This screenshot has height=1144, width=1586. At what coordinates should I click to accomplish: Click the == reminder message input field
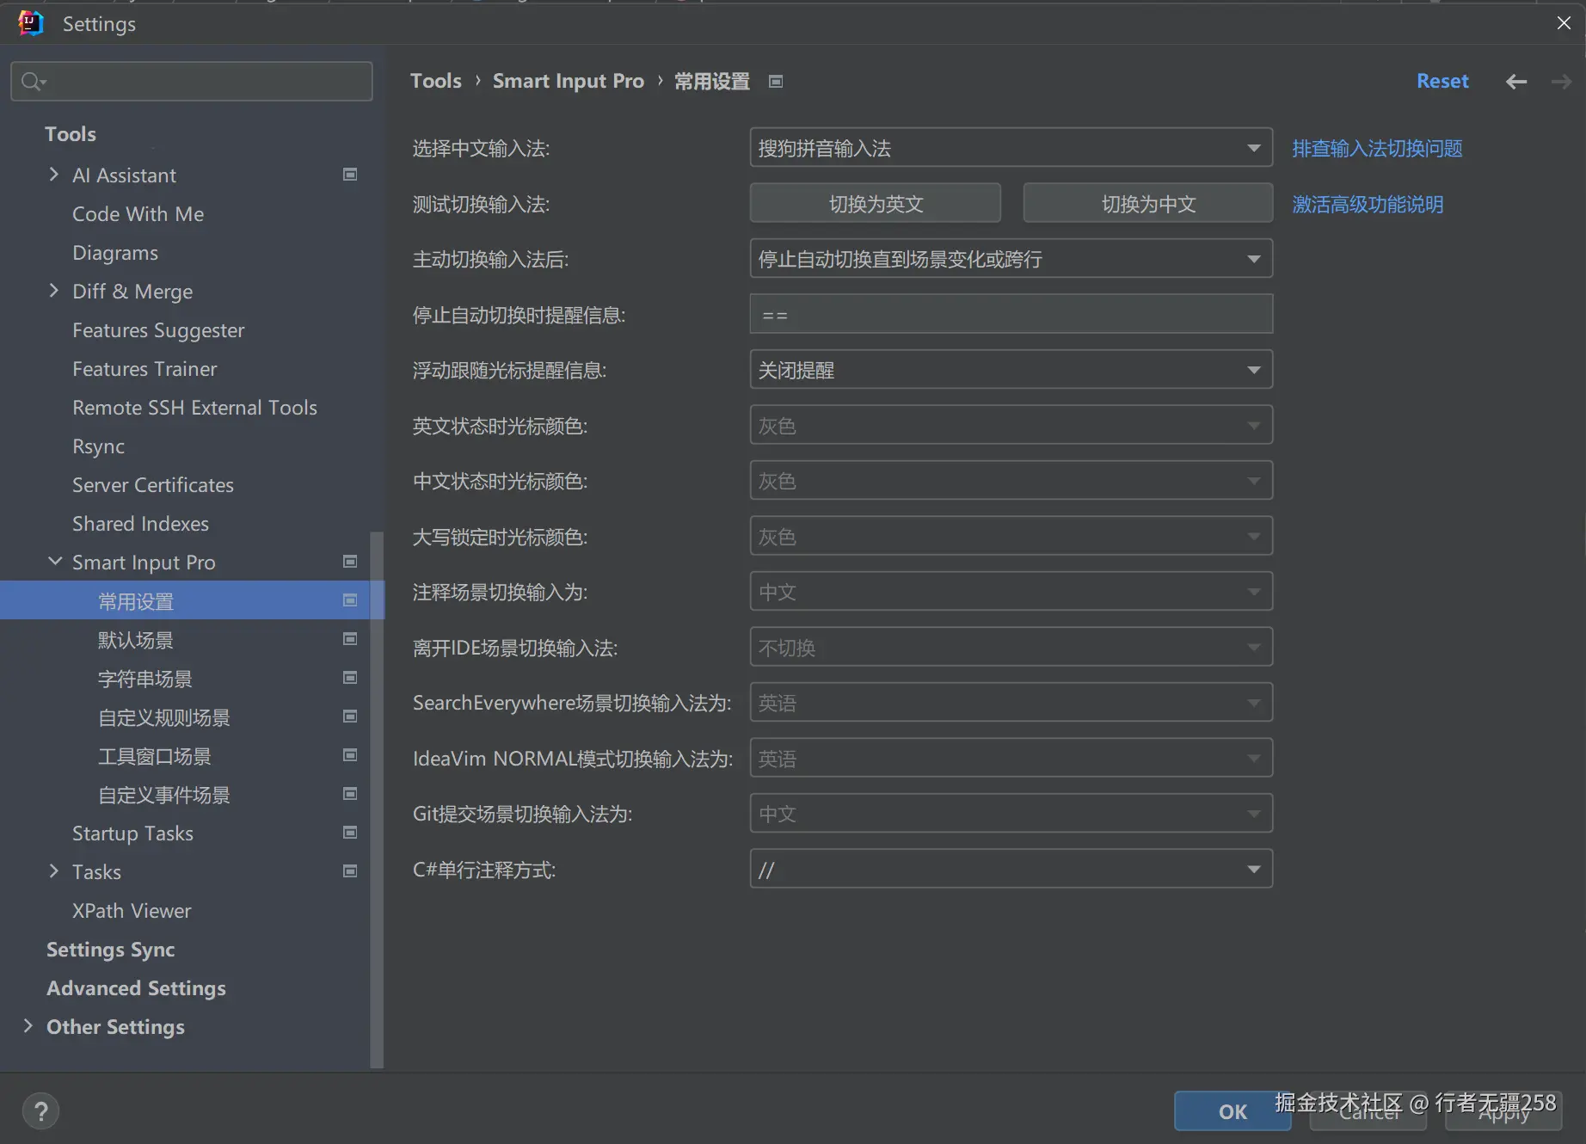click(1010, 313)
